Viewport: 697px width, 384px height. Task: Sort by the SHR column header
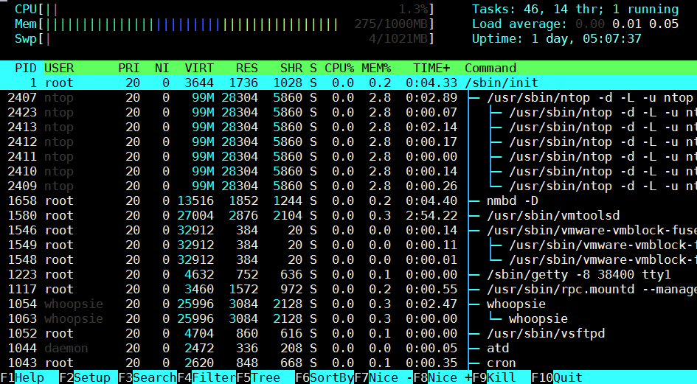click(291, 68)
